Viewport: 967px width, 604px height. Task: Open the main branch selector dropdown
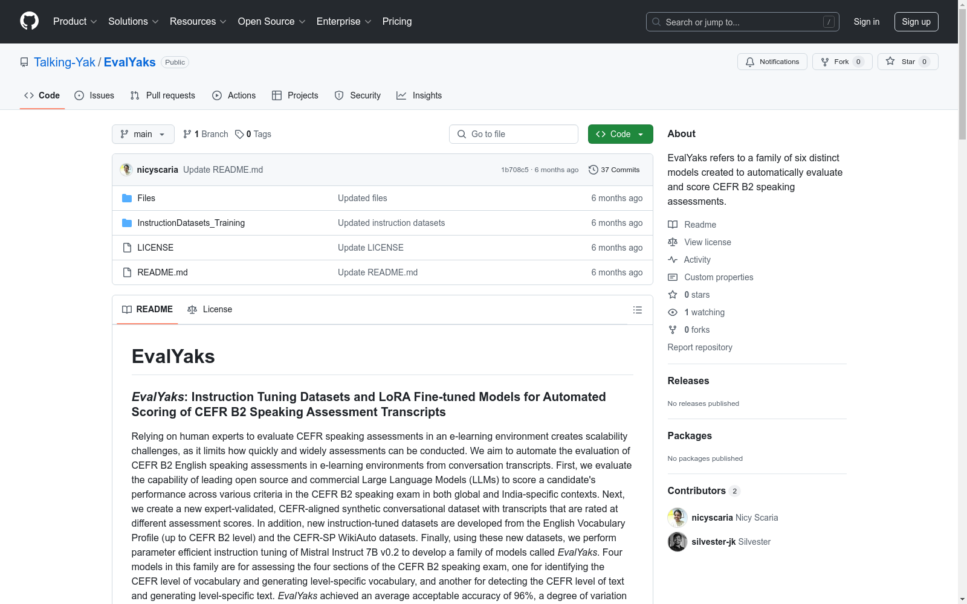(143, 134)
